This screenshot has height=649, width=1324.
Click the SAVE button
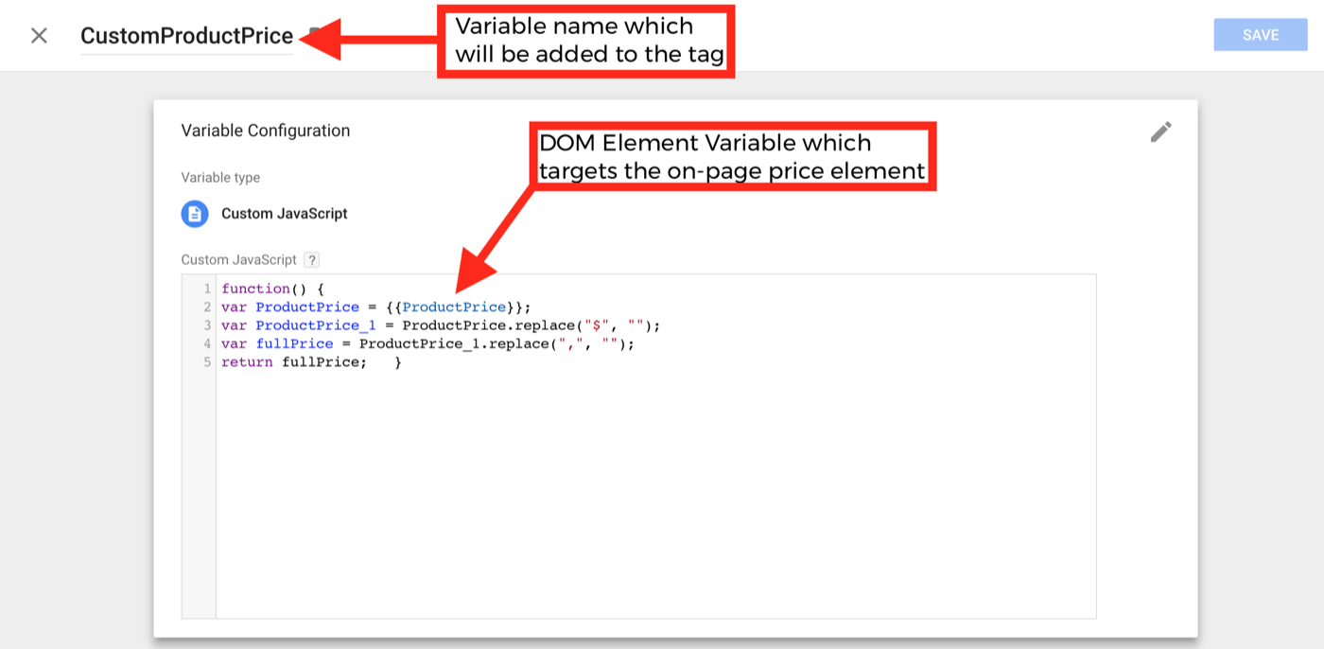coord(1261,35)
